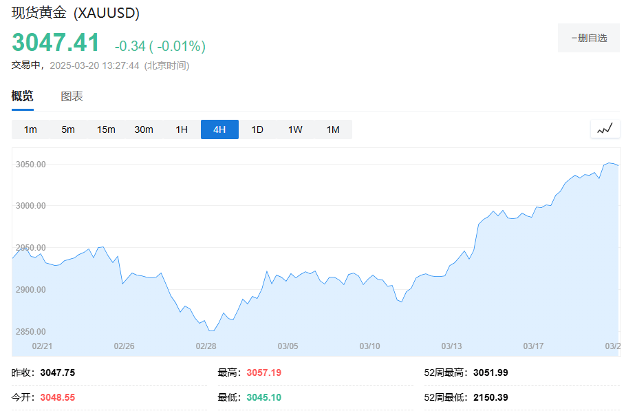Switch to the 图表 chart tab
The image size is (626, 420).
pyautogui.click(x=72, y=96)
